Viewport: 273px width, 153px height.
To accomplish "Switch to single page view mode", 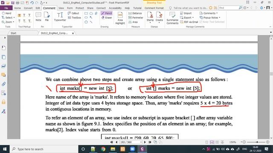I will pos(206,142).
